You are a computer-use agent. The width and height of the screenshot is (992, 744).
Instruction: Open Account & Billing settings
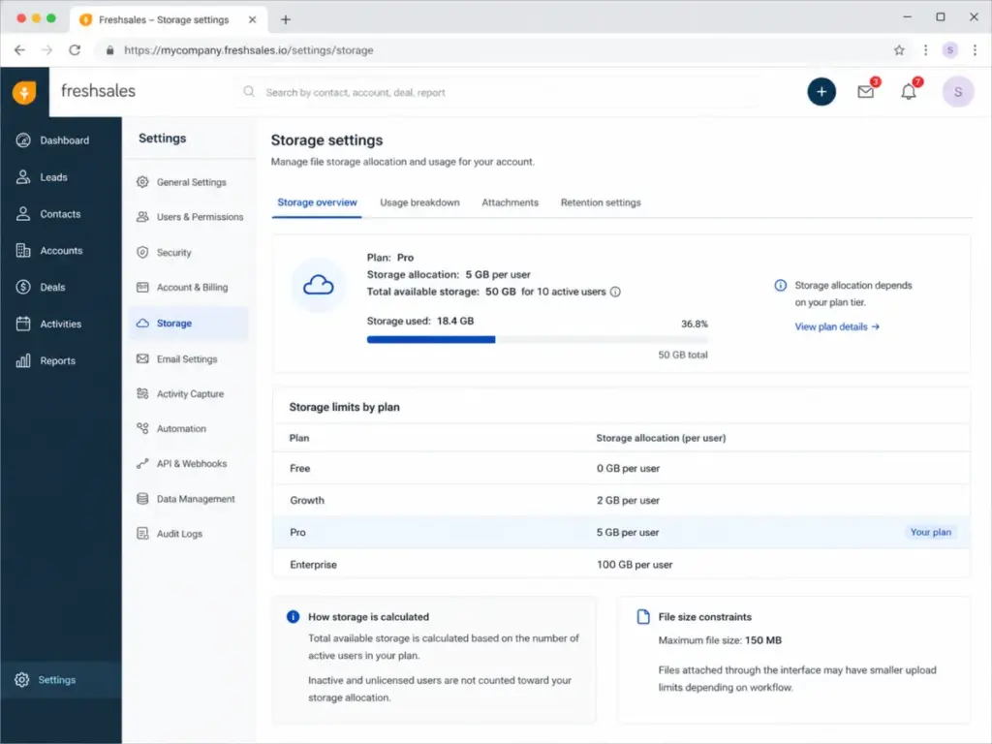coord(182,287)
